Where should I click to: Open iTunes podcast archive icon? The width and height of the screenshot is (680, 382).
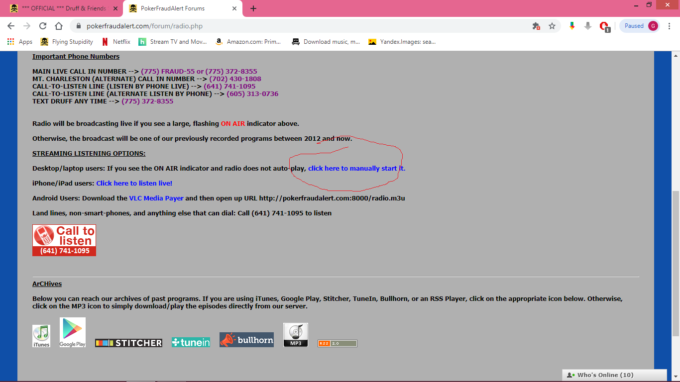pos(41,336)
